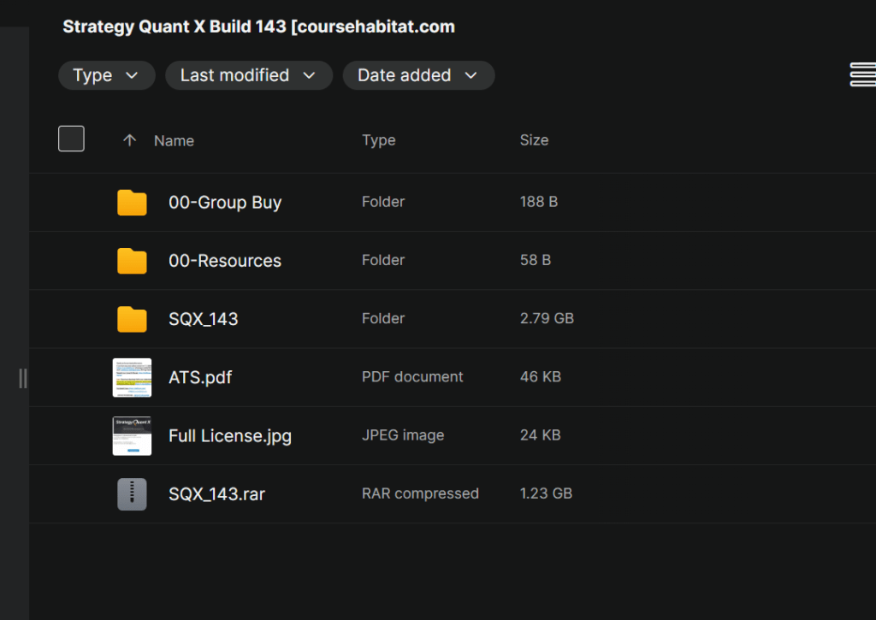The width and height of the screenshot is (876, 620).
Task: Switch layout with the list view icon
Action: pyautogui.click(x=863, y=75)
